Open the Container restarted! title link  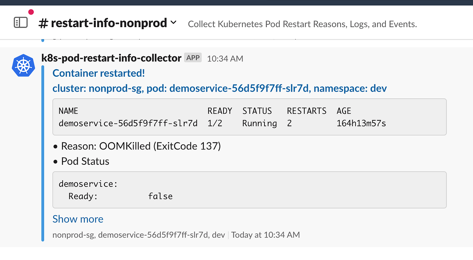click(x=99, y=73)
